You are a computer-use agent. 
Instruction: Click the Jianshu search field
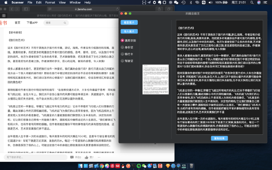coord(56,23)
